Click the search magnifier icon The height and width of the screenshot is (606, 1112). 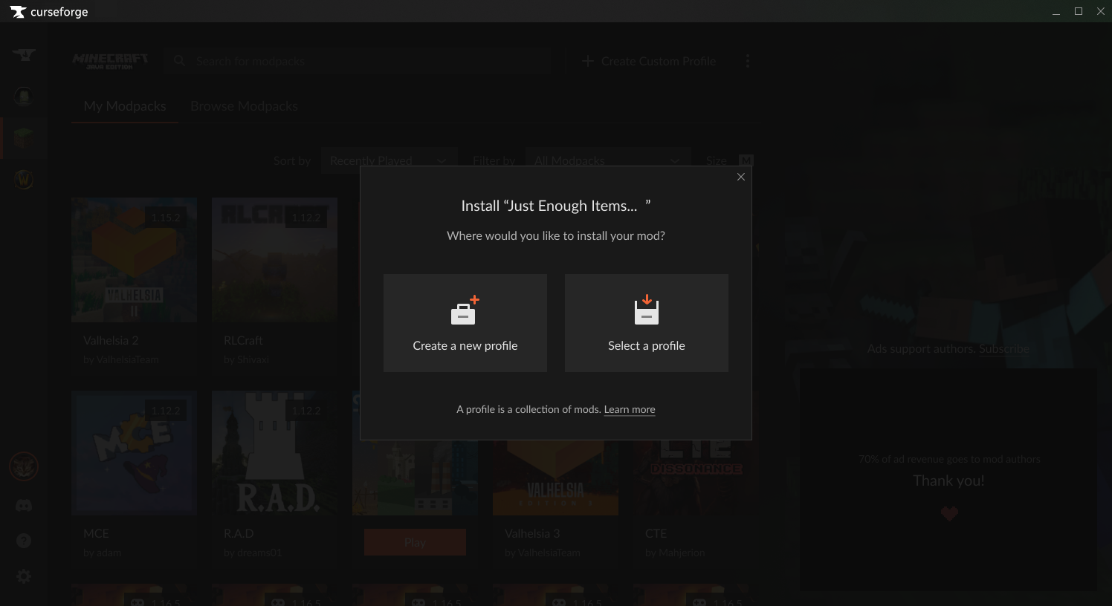coord(179,61)
